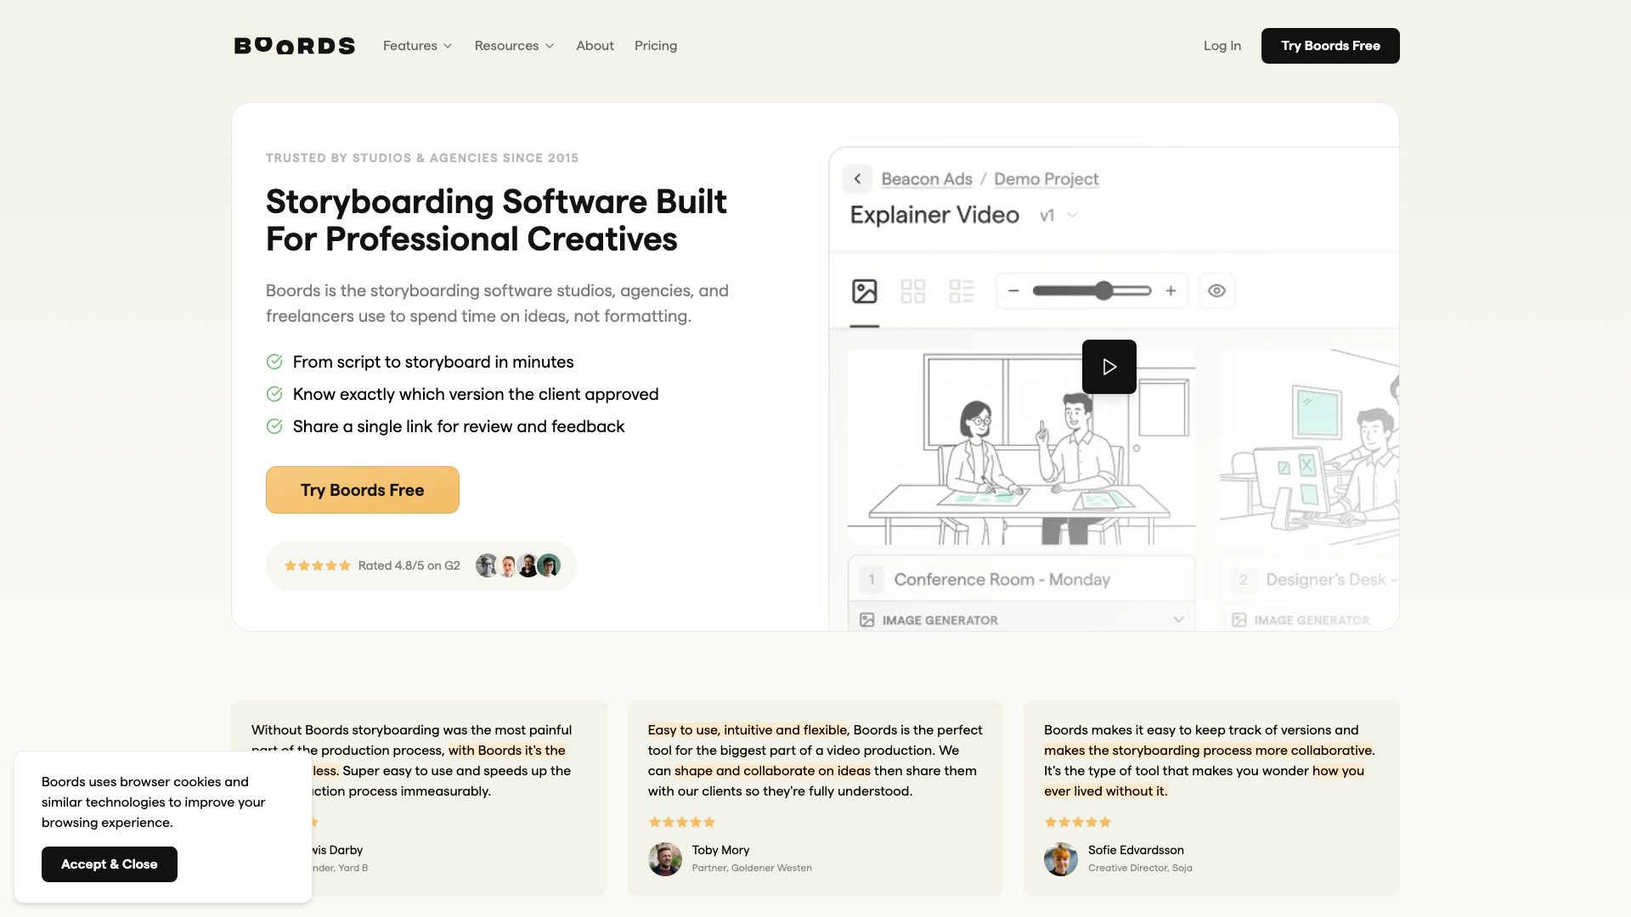Click the zoom in plus icon
The image size is (1631, 917).
[x=1171, y=291]
